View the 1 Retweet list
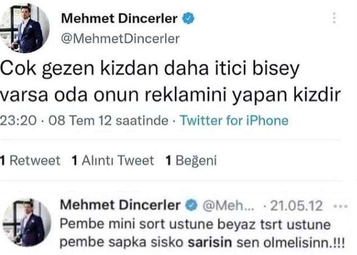The height and width of the screenshot is (255, 357). tap(30, 161)
